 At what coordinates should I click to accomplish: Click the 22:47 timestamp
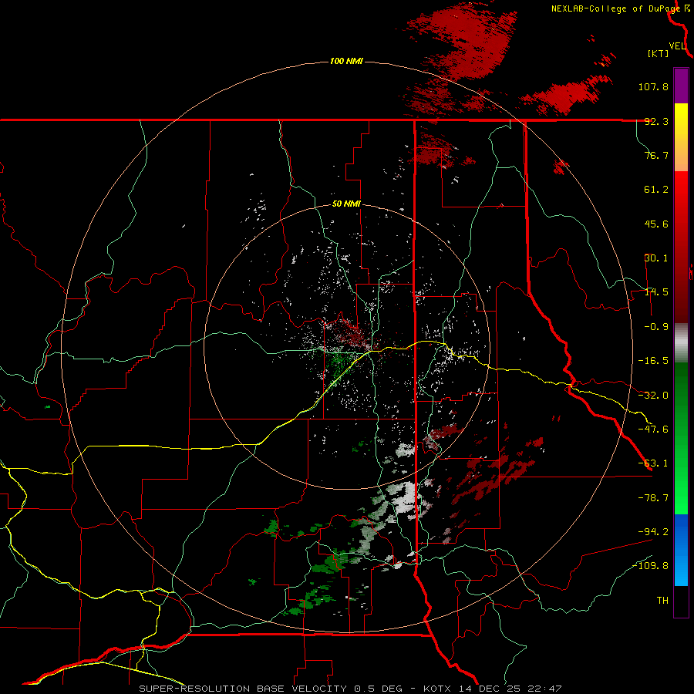[x=545, y=689]
